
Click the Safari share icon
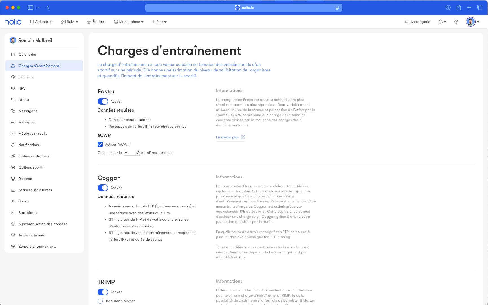(459, 8)
